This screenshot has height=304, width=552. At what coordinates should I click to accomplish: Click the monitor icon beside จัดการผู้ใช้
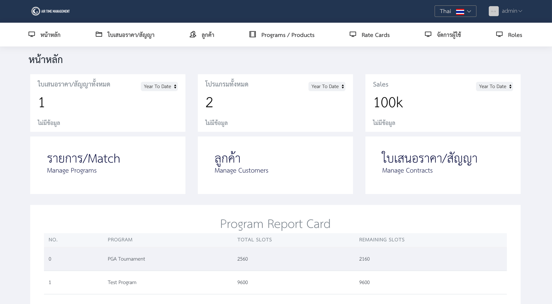coord(428,34)
